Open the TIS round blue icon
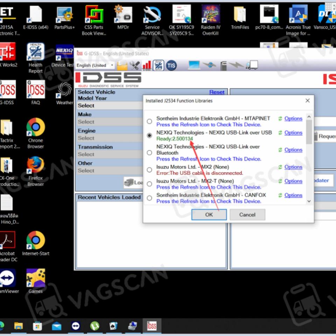The width and height of the screenshot is (336, 336). (x=171, y=65)
